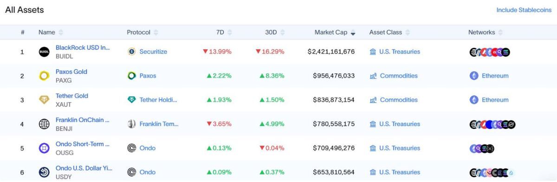
Task: Click the Franklin OnChain BENJI globe logo
Action: click(44, 124)
